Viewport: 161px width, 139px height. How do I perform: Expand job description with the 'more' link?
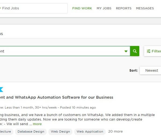(37, 124)
